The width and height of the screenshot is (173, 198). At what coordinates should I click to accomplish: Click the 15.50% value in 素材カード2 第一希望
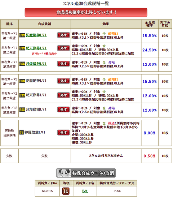tap(150, 82)
